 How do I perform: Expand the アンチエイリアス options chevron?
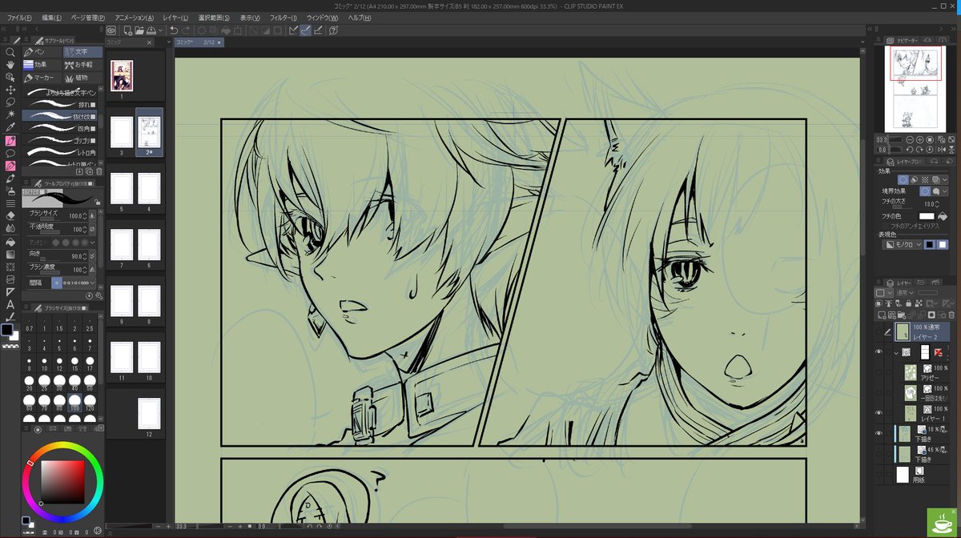(92, 243)
